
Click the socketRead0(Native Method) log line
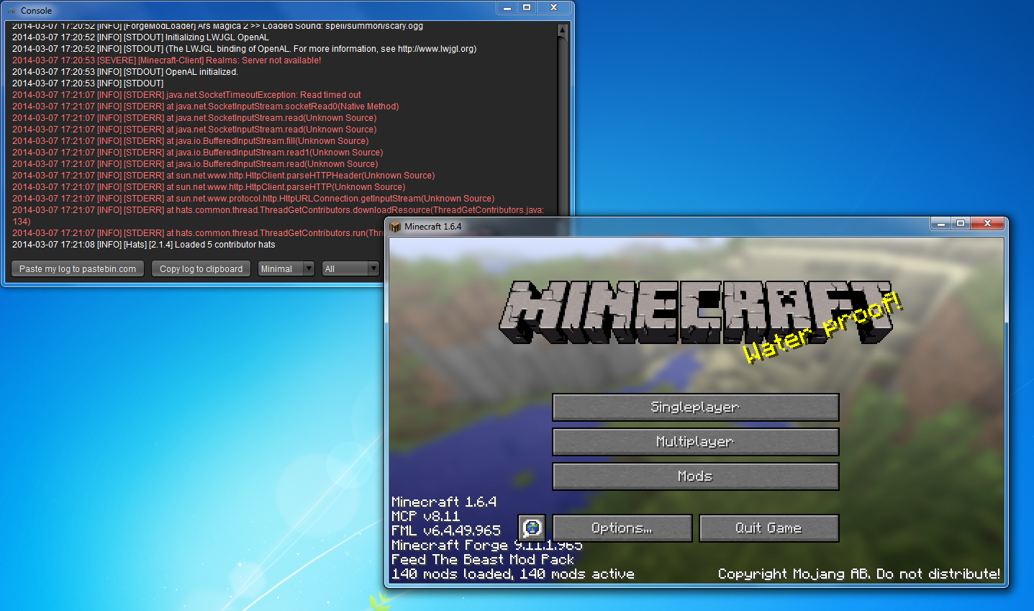[x=206, y=107]
